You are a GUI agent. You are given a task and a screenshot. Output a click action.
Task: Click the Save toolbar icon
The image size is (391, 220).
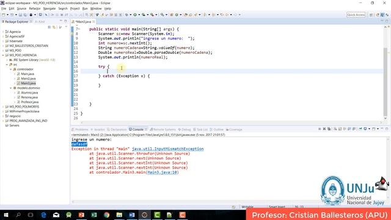(20, 15)
